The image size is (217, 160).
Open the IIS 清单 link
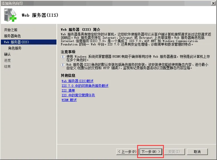[x=68, y=90]
